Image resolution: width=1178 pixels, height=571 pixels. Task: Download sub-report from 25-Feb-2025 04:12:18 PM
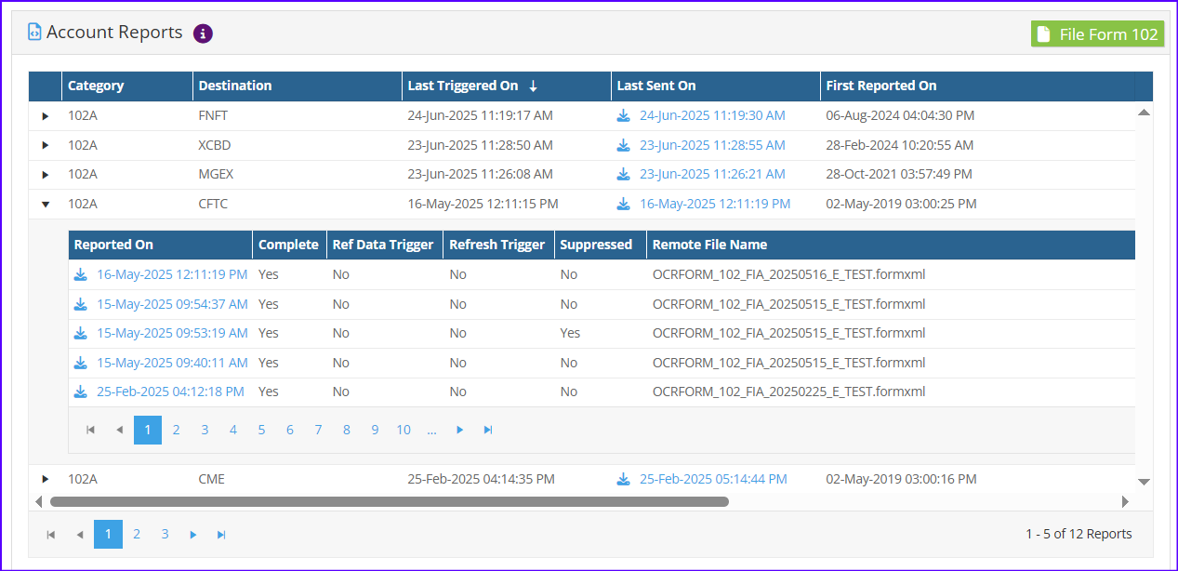point(81,392)
